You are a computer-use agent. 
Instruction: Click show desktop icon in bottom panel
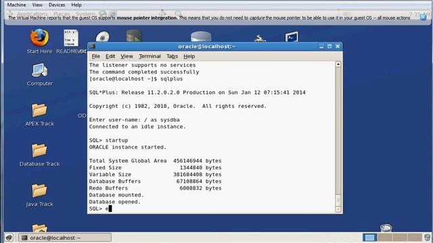coord(9,238)
